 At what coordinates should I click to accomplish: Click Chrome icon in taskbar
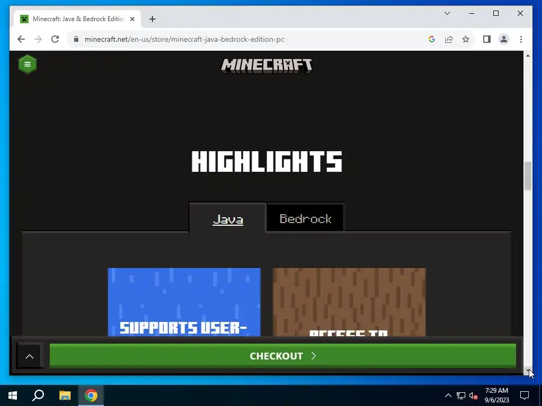[x=91, y=395]
